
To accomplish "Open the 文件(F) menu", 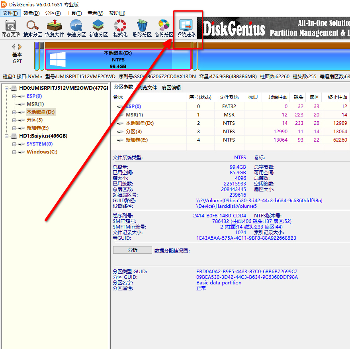I will [x=10, y=13].
